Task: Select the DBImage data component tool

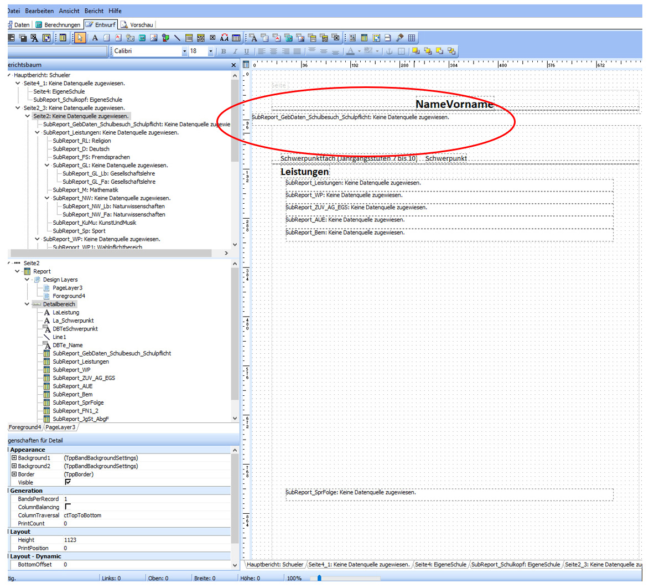Action: [300, 38]
